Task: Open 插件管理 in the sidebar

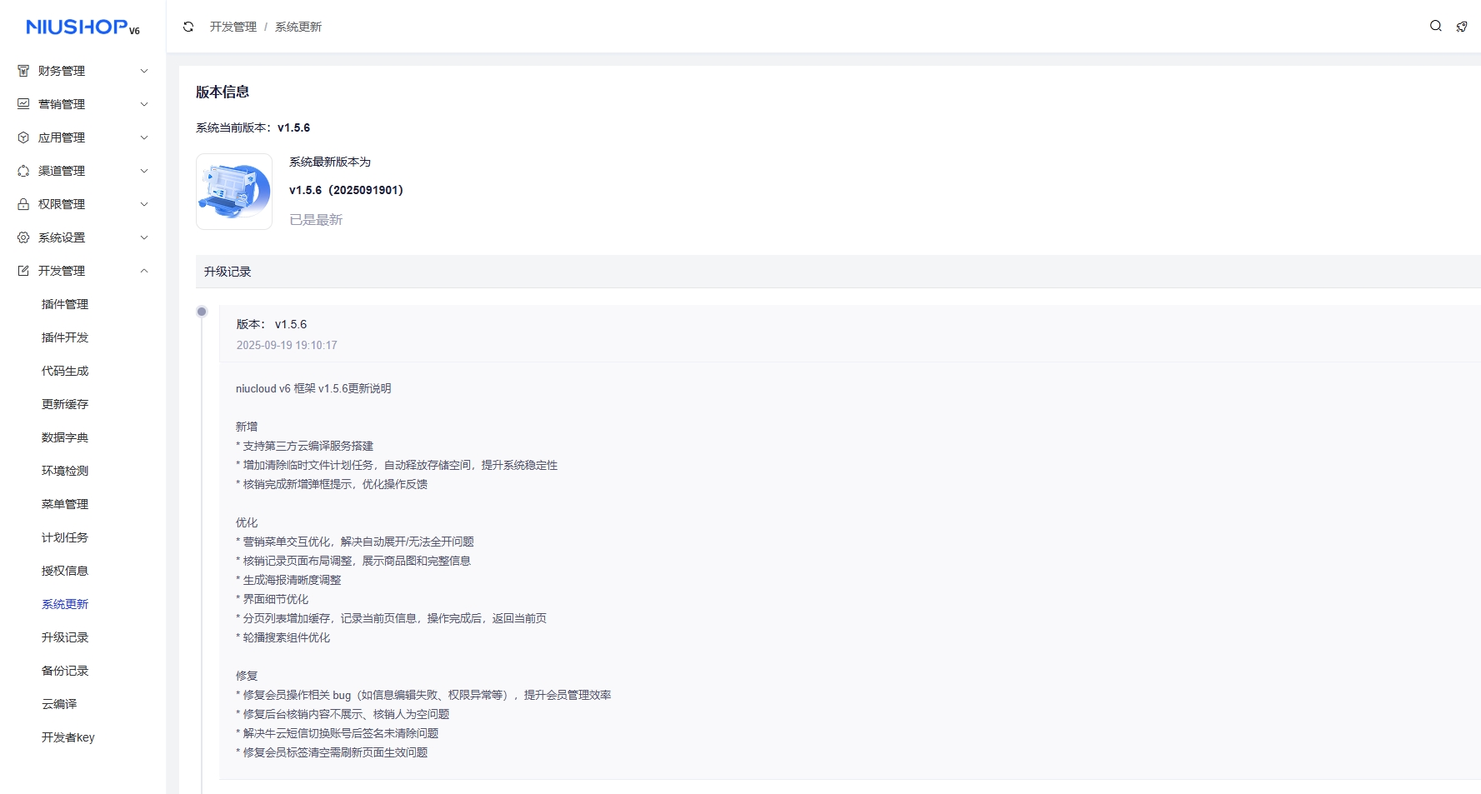Action: (65, 304)
